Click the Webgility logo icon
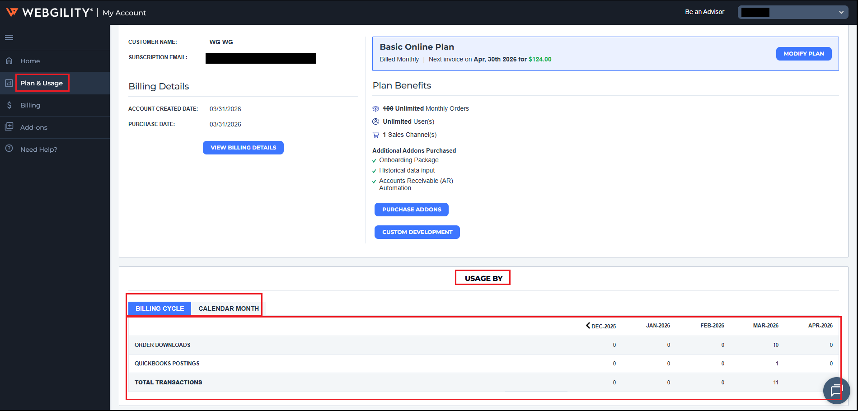Screen dimensions: 858x411 (12, 12)
